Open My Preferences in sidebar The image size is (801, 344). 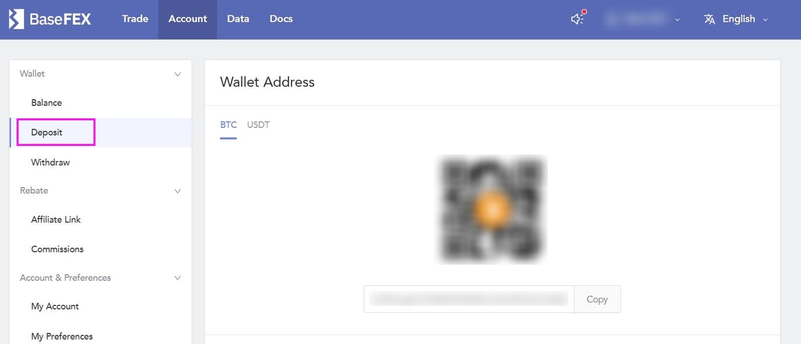coord(62,336)
